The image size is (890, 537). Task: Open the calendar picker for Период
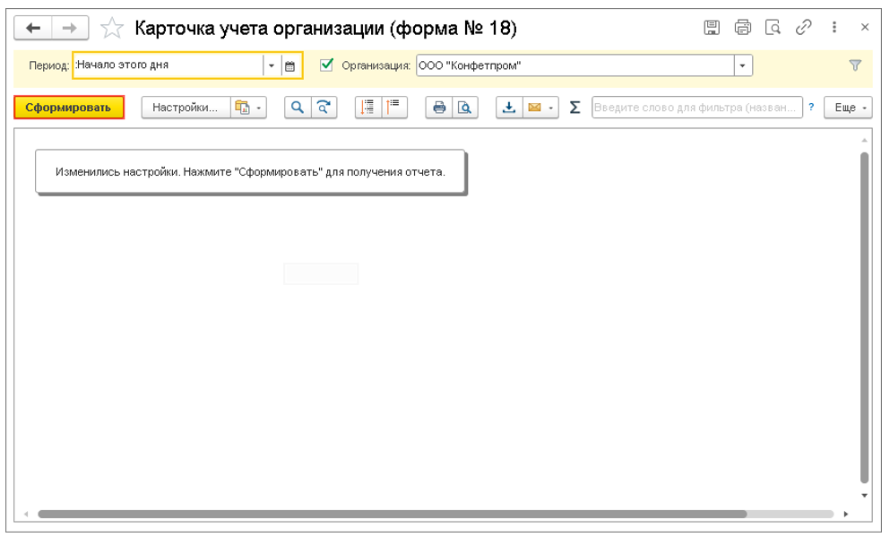coord(289,65)
